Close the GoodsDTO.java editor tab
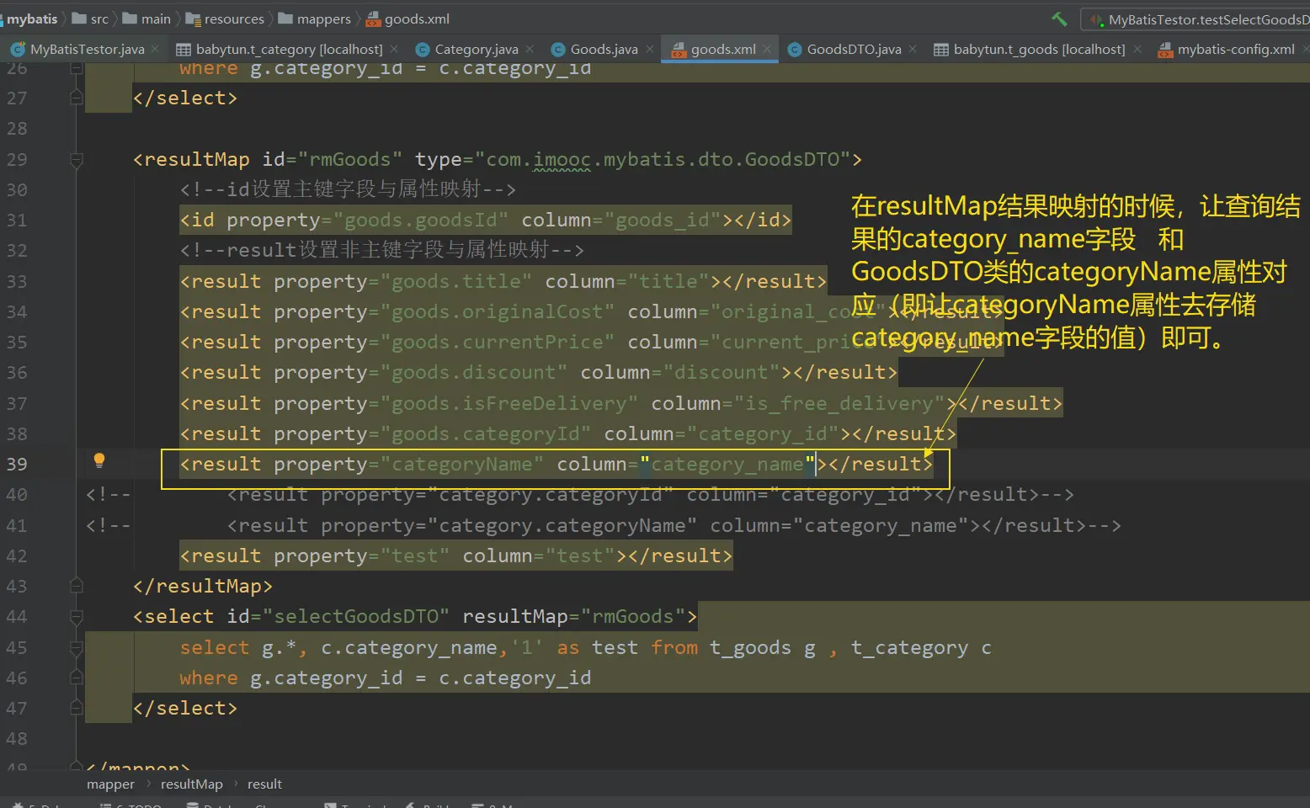The height and width of the screenshot is (808, 1310). (913, 49)
